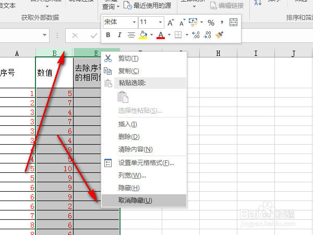
Task: Apply percent style
Action: [211, 22]
